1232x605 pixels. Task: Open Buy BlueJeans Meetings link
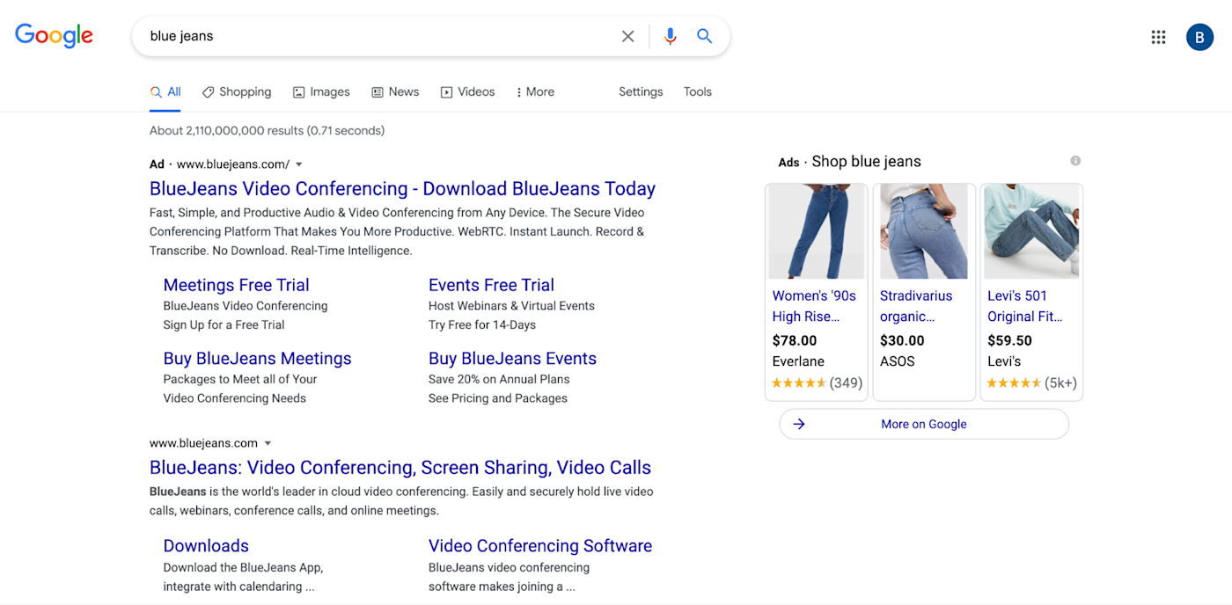click(257, 359)
